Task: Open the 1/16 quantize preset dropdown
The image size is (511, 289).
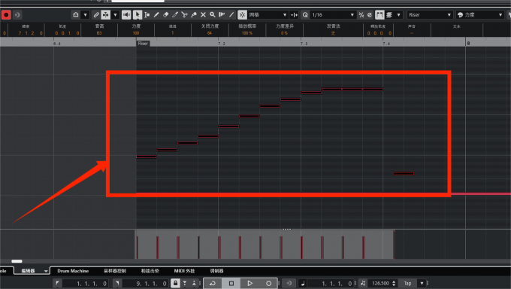Action: (333, 15)
